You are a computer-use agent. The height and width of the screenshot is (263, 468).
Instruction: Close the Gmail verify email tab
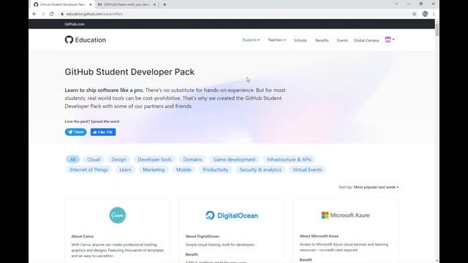coord(154,4)
